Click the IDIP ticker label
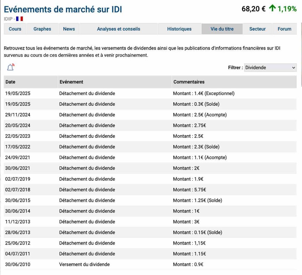302x275 pixels. click(x=8, y=19)
